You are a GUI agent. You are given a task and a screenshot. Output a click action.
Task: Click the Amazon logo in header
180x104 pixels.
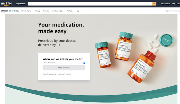(7, 4)
